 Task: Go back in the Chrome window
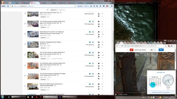tap(117, 46)
